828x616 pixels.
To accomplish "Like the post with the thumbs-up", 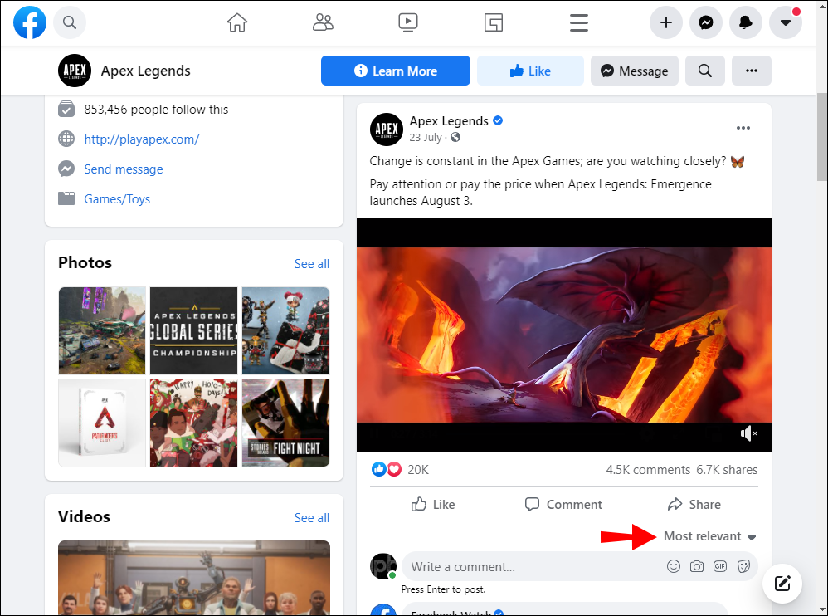I will pos(433,505).
